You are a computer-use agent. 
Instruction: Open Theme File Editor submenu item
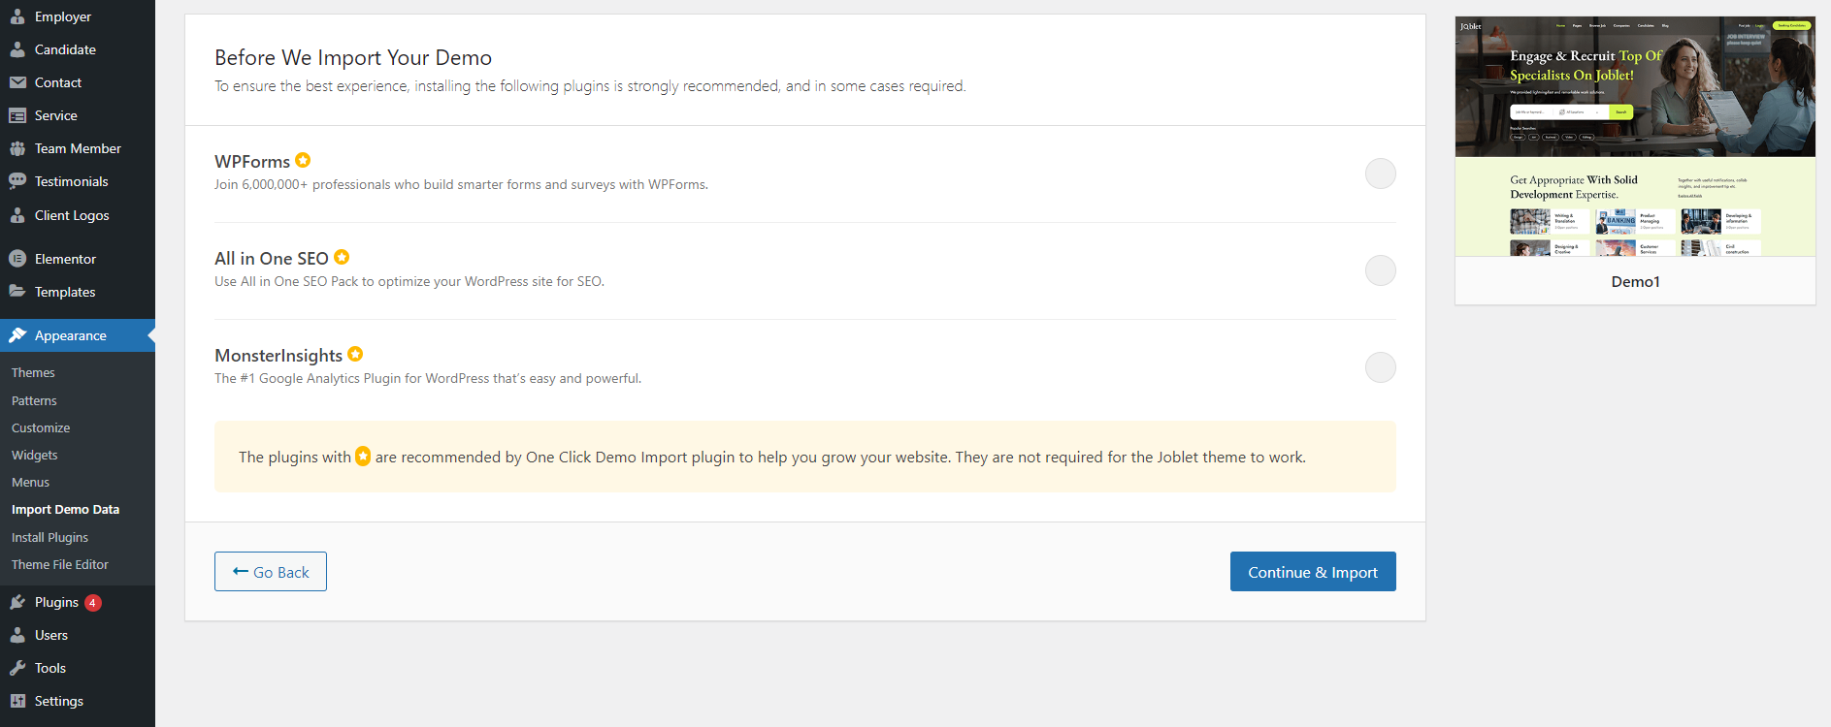click(60, 564)
